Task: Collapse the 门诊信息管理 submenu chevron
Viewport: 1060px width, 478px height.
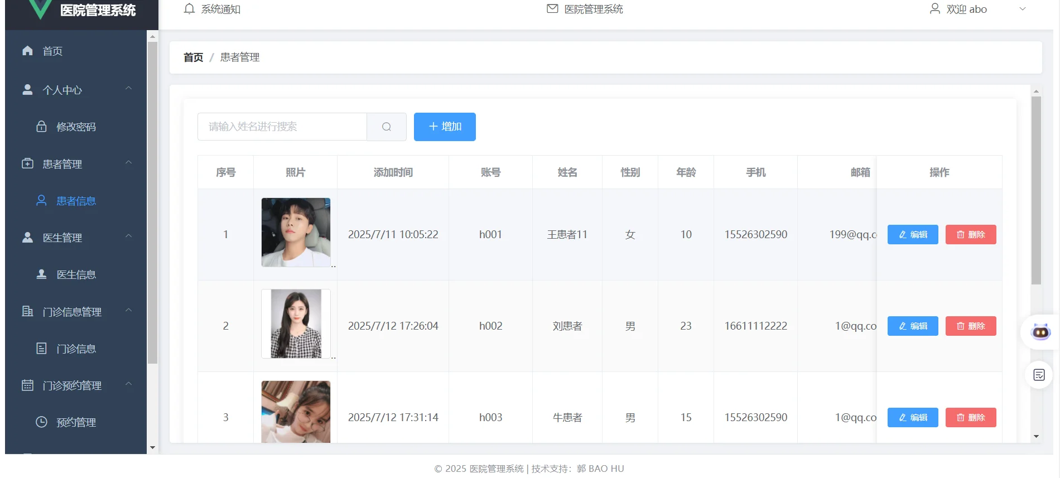Action: coord(129,311)
